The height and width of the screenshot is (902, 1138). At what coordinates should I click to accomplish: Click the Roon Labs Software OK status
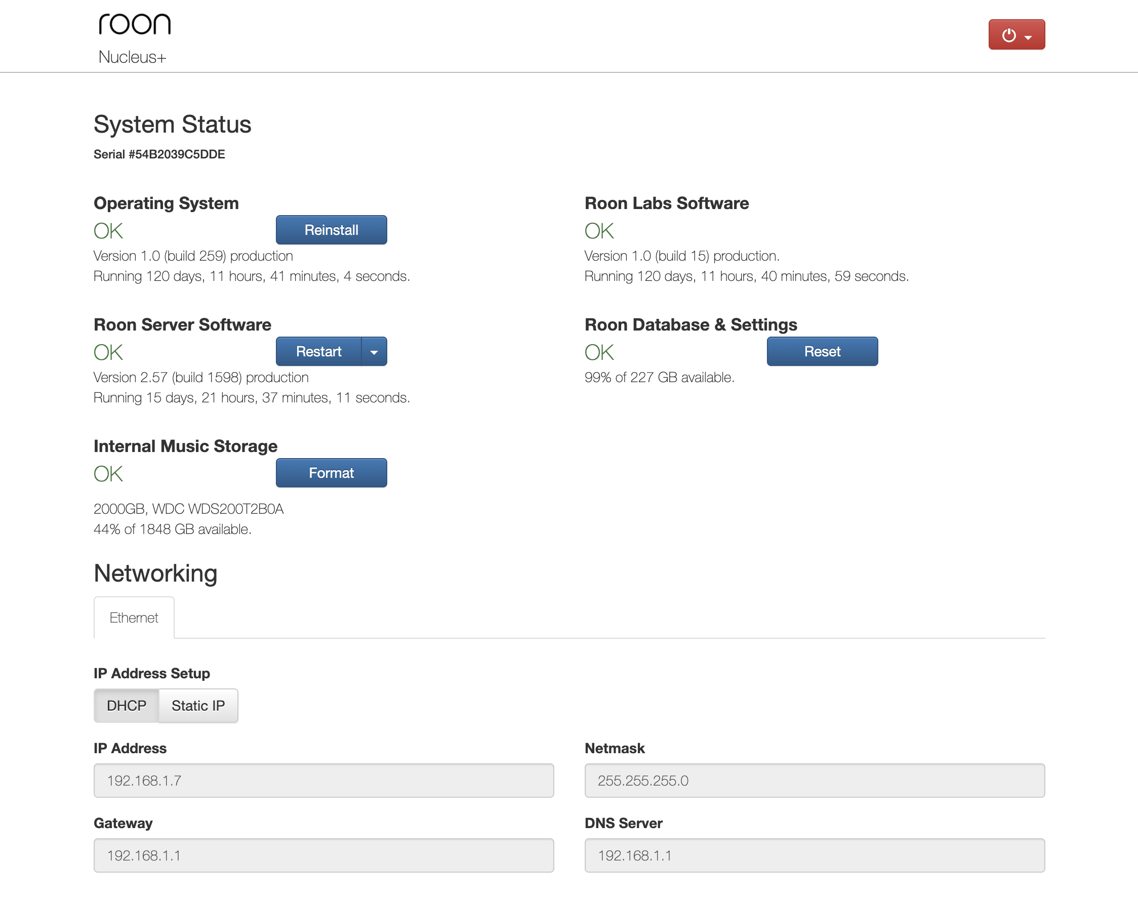click(599, 231)
